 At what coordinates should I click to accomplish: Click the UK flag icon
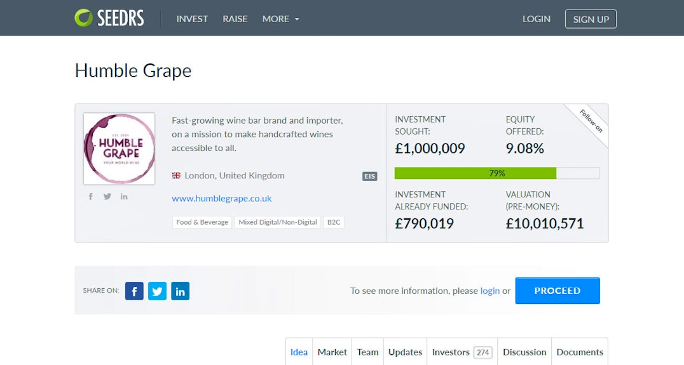pos(176,176)
